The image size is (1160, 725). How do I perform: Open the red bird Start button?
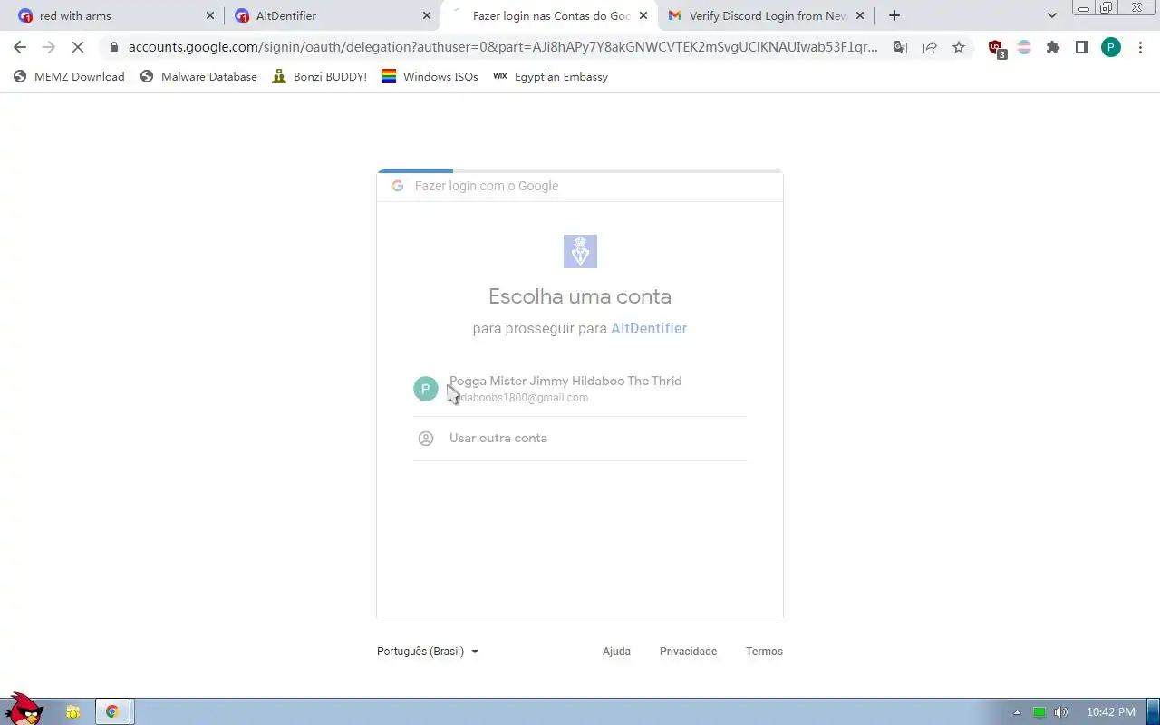[24, 709]
